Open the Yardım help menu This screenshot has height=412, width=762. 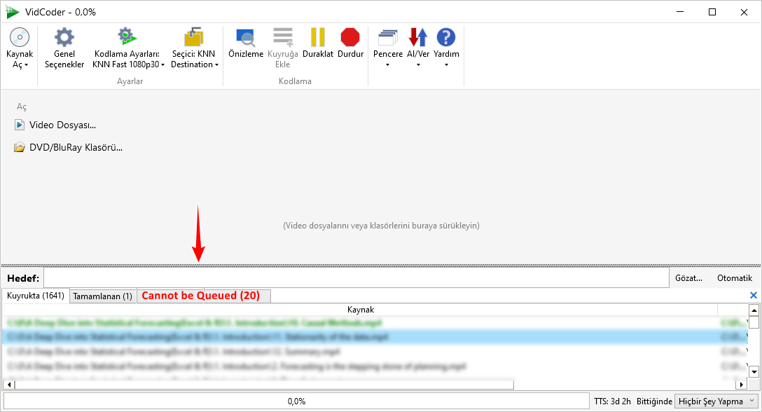pos(446,48)
